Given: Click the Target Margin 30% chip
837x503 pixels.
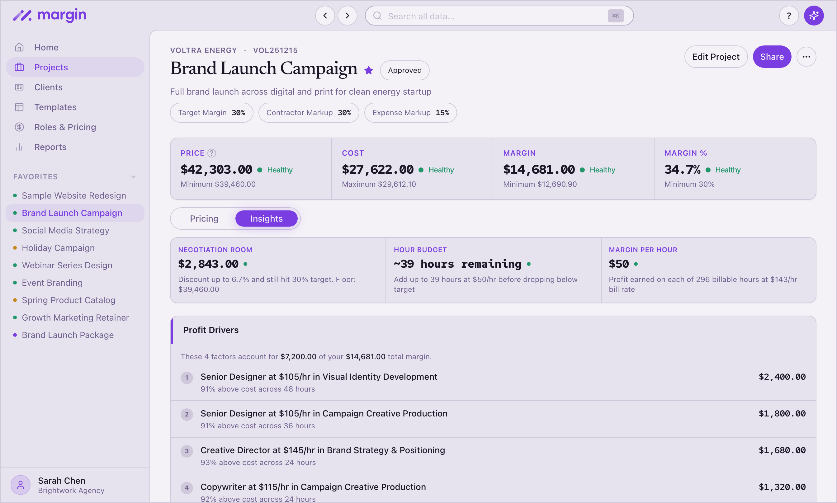Looking at the screenshot, I should pos(211,113).
